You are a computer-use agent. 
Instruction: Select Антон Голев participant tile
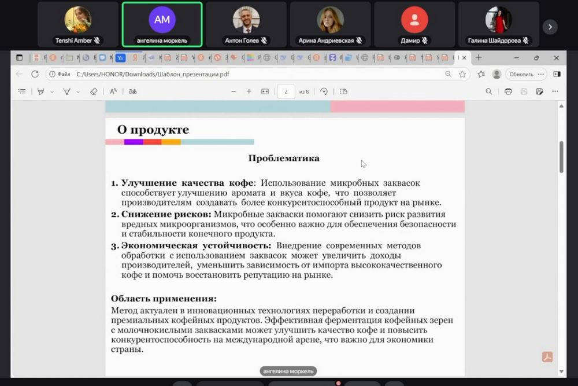[x=246, y=24]
